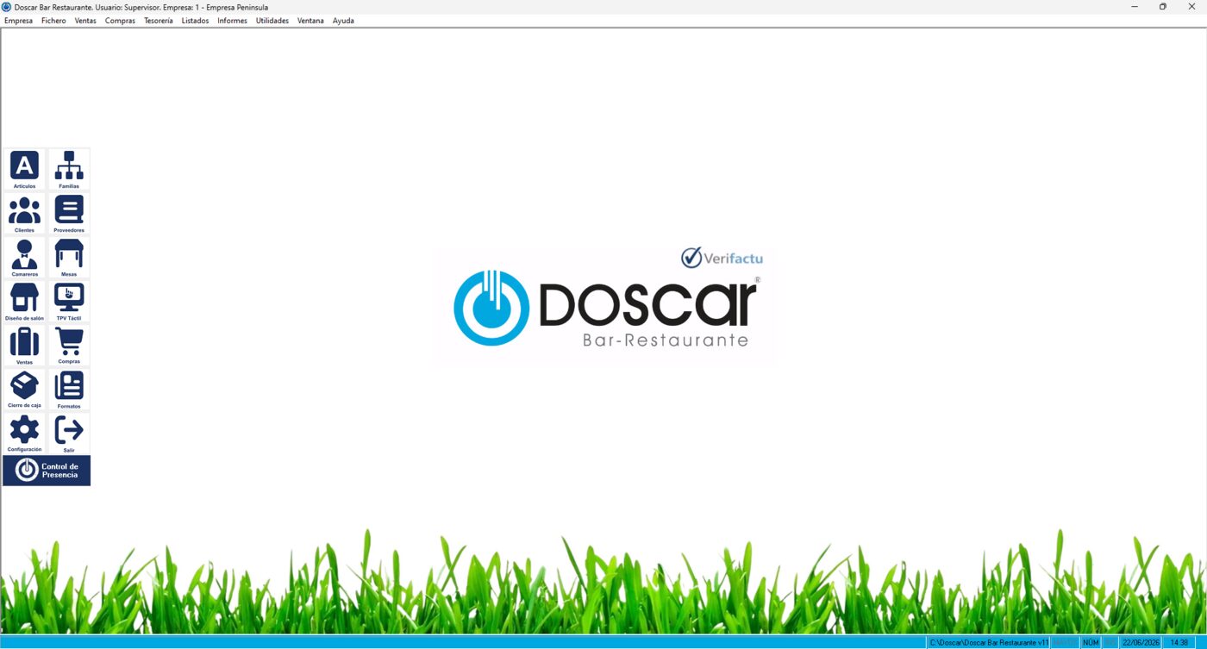The width and height of the screenshot is (1207, 649).
Task: Open the Empresa menu
Action: (18, 21)
